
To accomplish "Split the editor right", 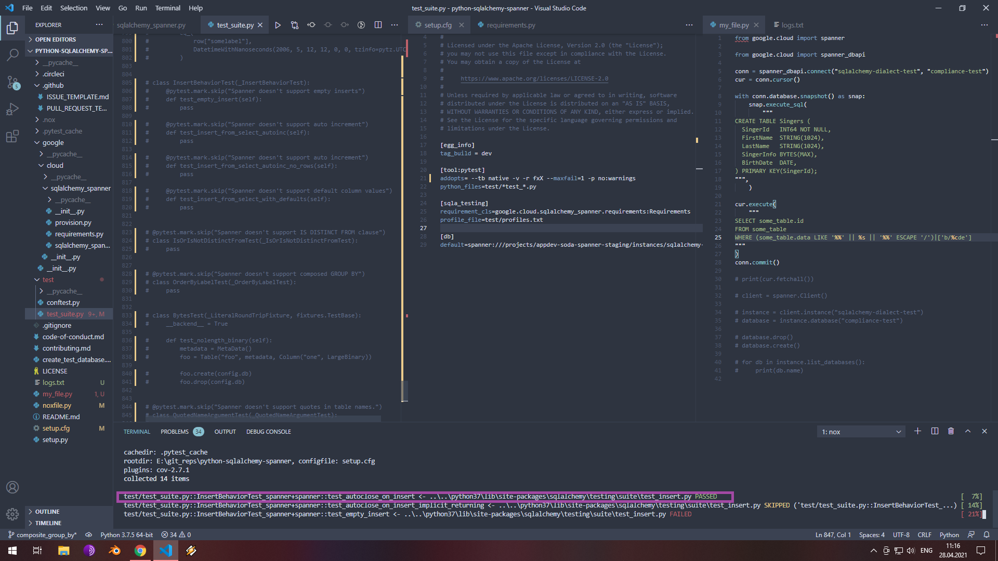I will tap(378, 25).
